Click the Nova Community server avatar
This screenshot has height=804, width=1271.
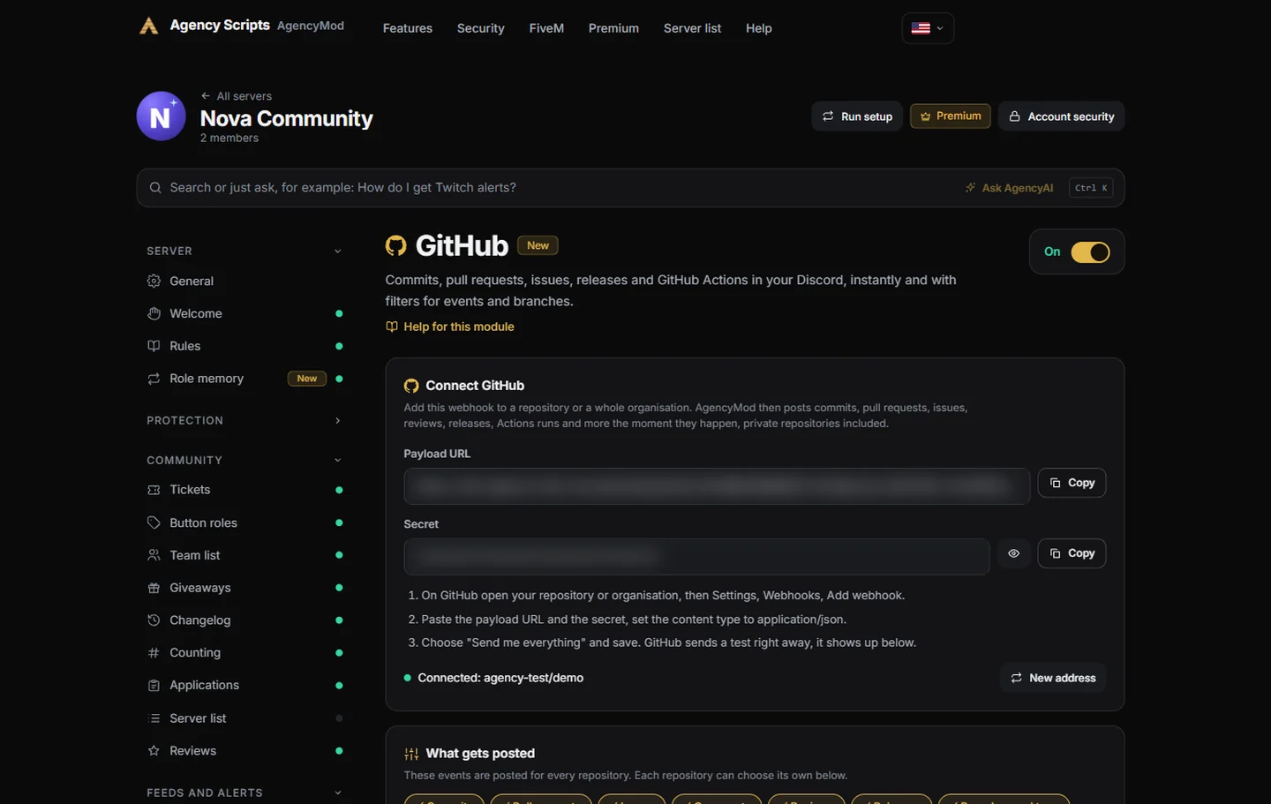click(x=161, y=116)
